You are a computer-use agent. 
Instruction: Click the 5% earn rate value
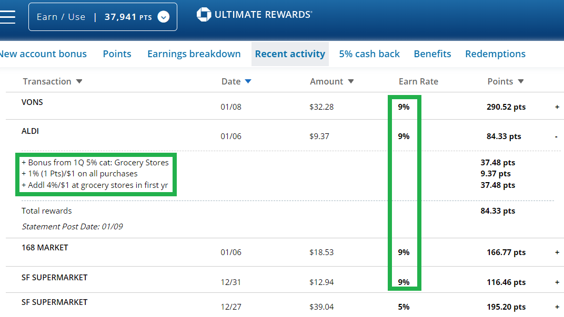point(404,307)
